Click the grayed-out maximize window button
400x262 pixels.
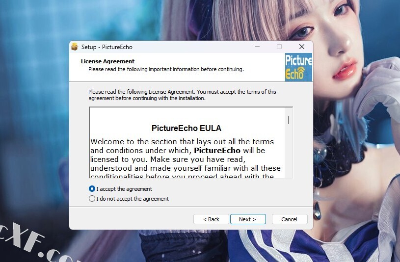(x=279, y=47)
